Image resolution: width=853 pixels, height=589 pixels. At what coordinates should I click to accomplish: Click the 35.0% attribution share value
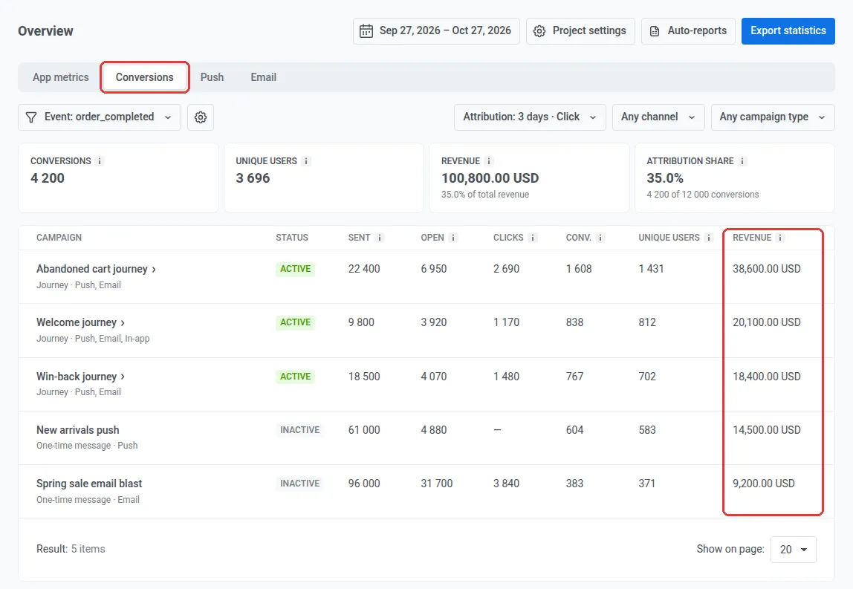point(665,178)
